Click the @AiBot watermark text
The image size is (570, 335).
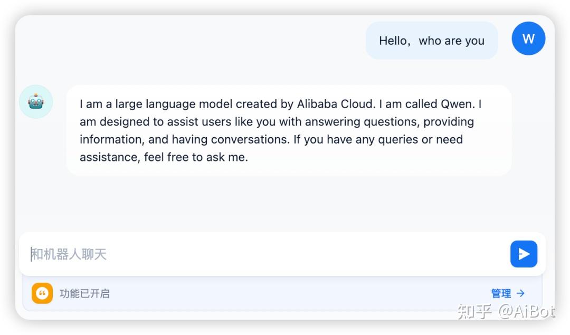tap(527, 311)
